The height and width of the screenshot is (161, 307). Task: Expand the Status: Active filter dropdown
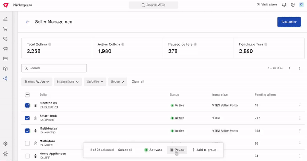(x=37, y=81)
